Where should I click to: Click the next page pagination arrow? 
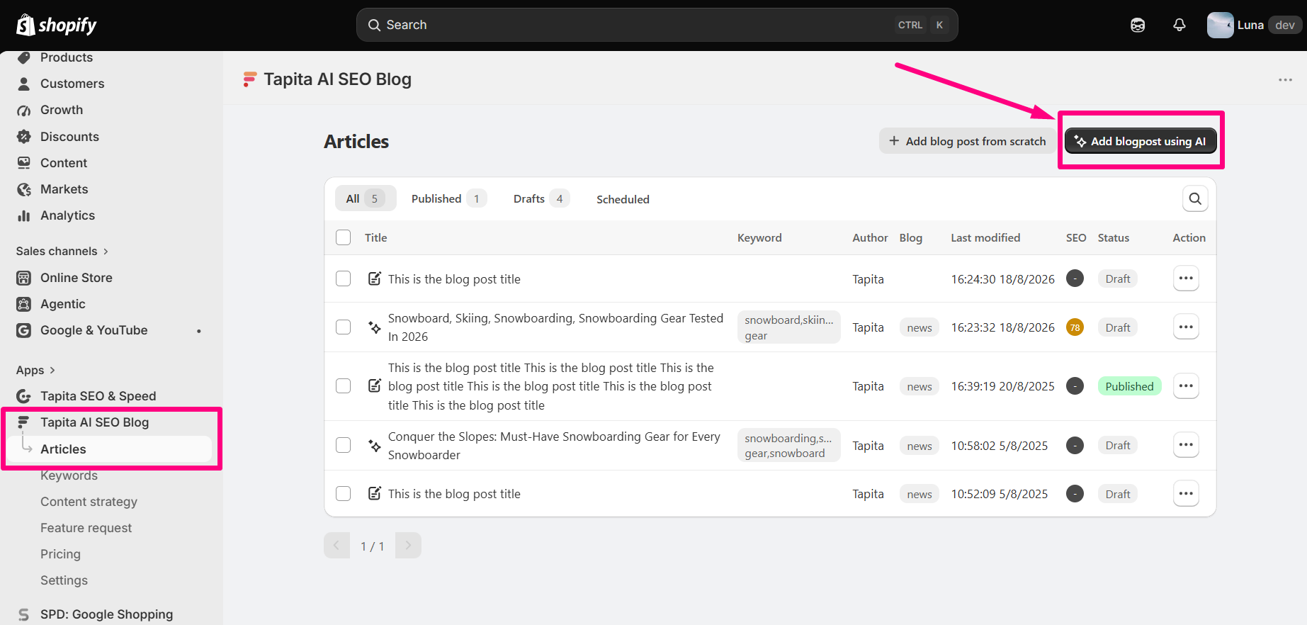pyautogui.click(x=408, y=546)
